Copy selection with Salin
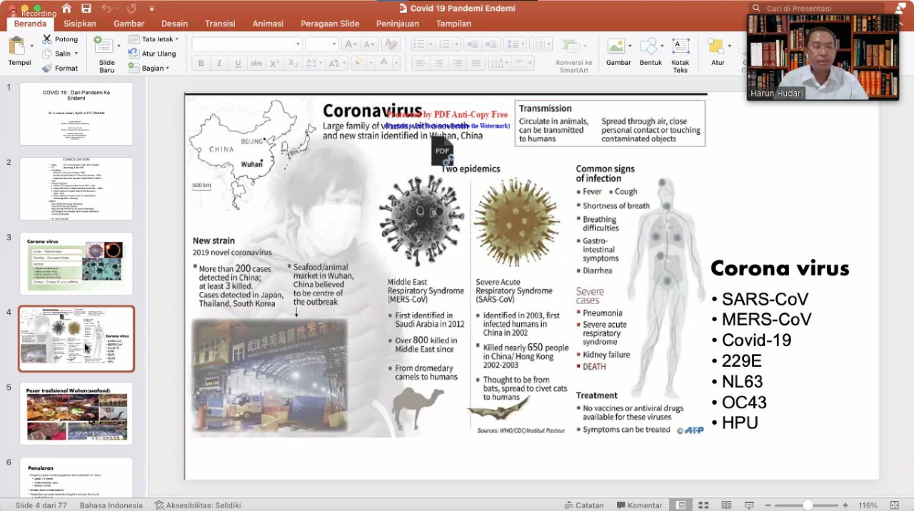Screen dimensions: 914x511 pos(57,54)
